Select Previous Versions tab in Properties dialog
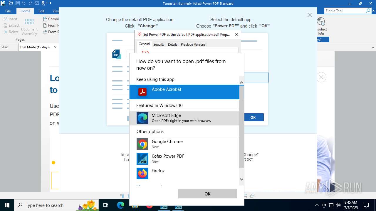 (193, 44)
